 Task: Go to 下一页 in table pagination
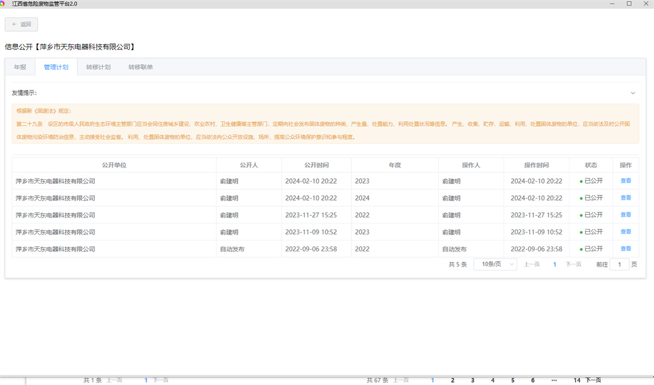pyautogui.click(x=573, y=264)
